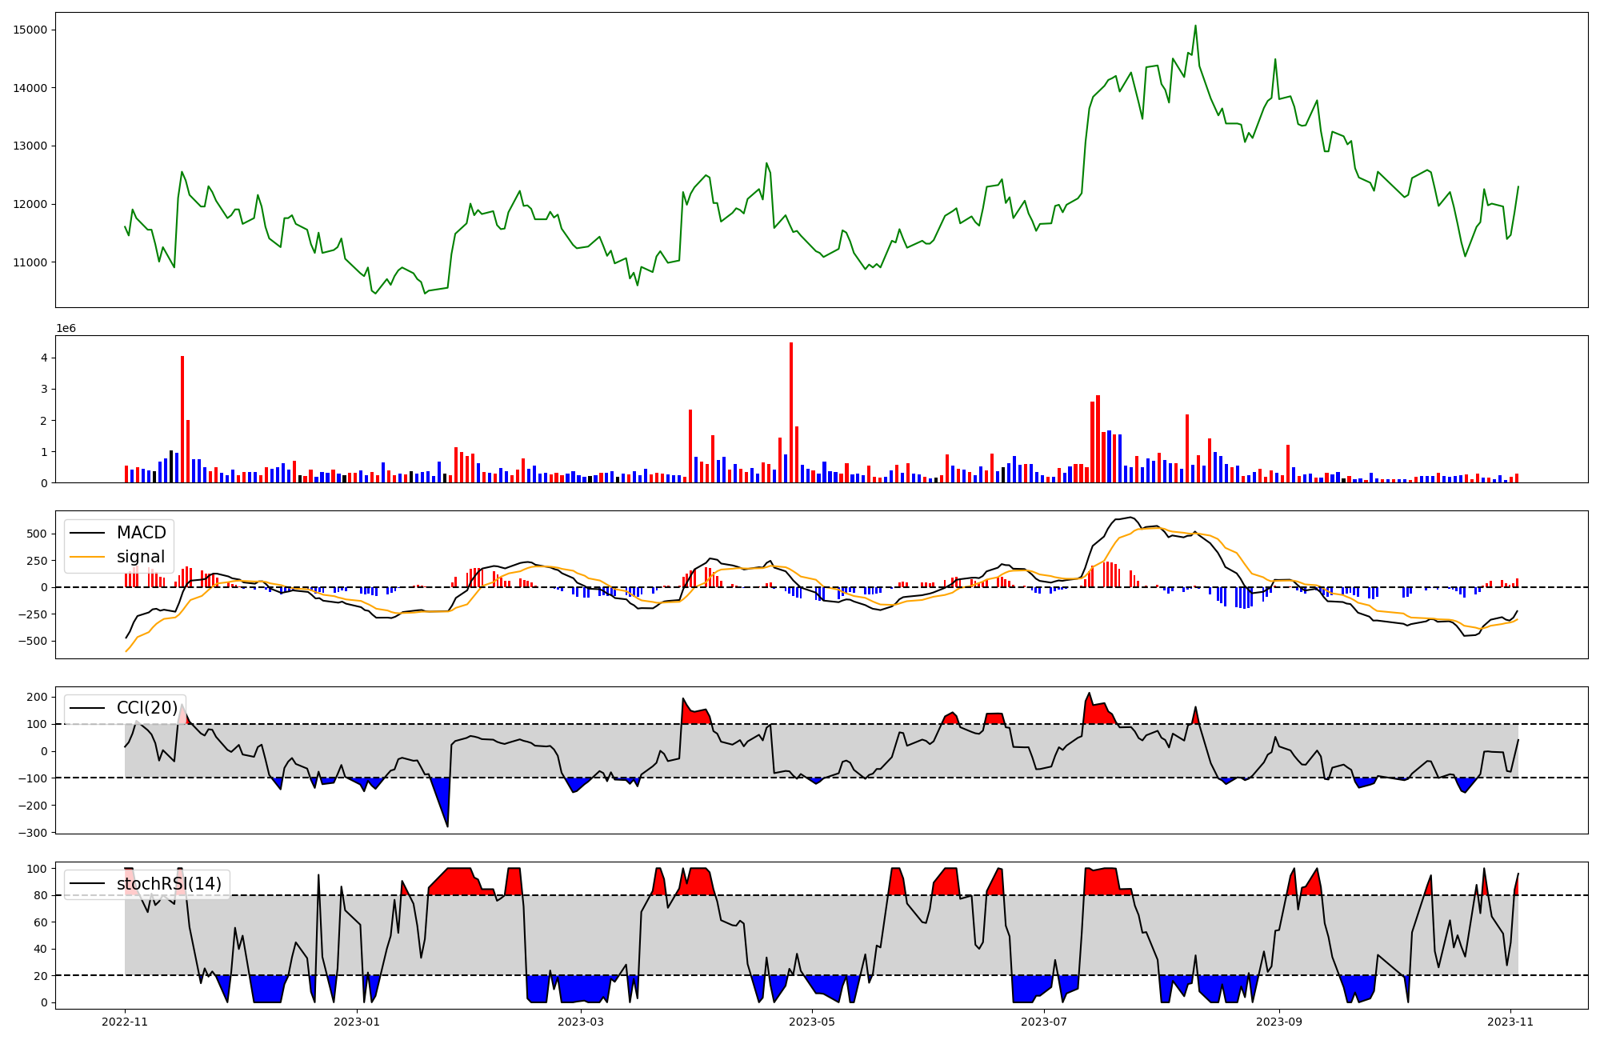Click the -300 tick on the CCI axis
The height and width of the screenshot is (1040, 1600).
(34, 833)
